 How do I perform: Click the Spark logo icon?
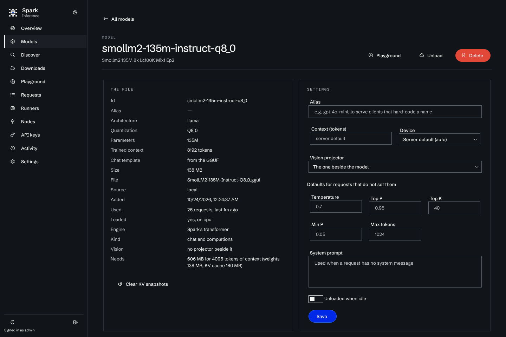pyautogui.click(x=13, y=13)
